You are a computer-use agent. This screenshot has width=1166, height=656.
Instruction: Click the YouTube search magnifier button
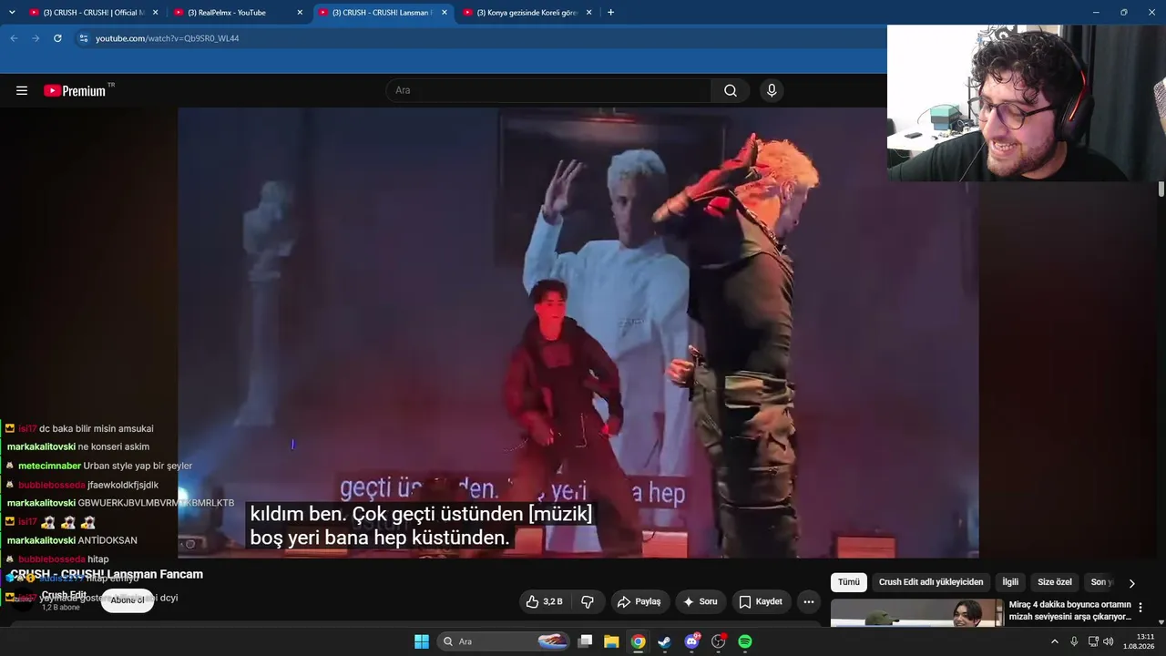click(x=731, y=90)
